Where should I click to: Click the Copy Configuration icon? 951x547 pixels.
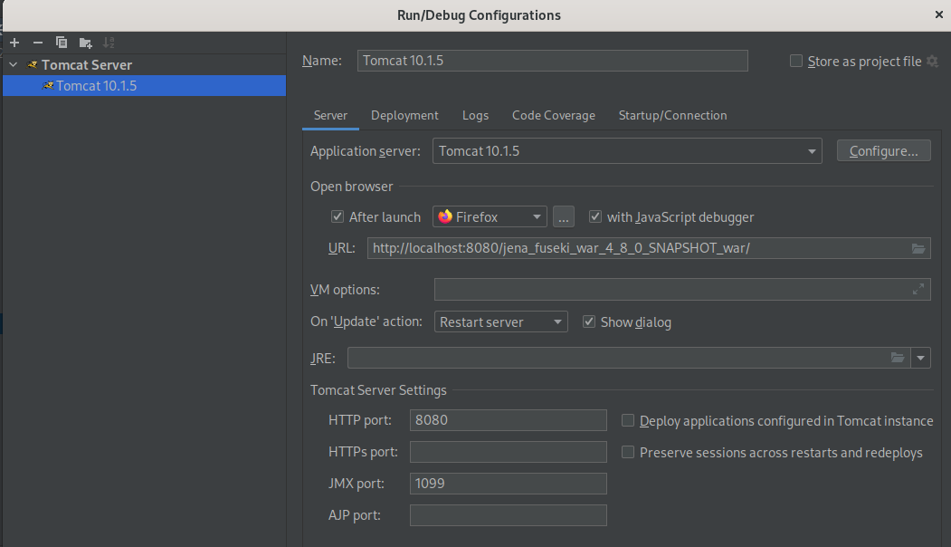[62, 43]
